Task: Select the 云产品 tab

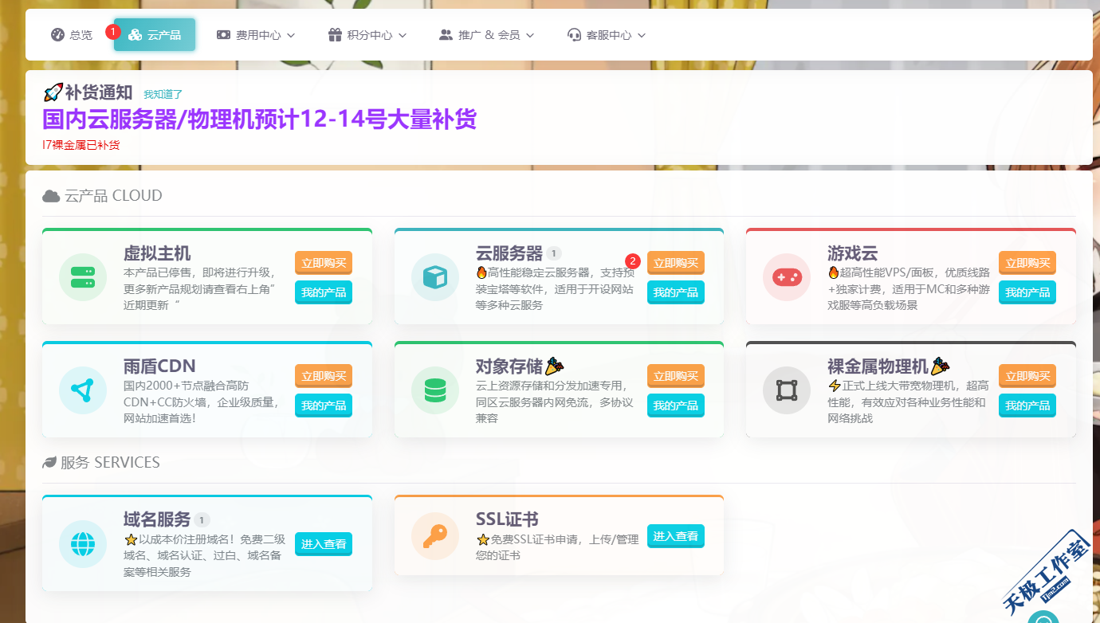Action: (x=155, y=35)
